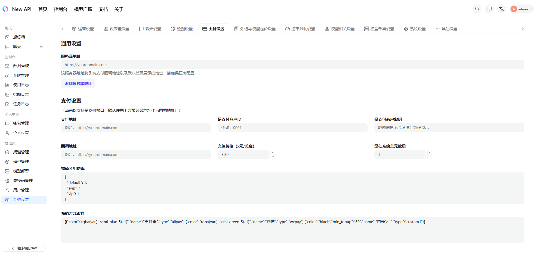
Task: Open 钱包管理 in the sidebar
Action: [x=21, y=123]
